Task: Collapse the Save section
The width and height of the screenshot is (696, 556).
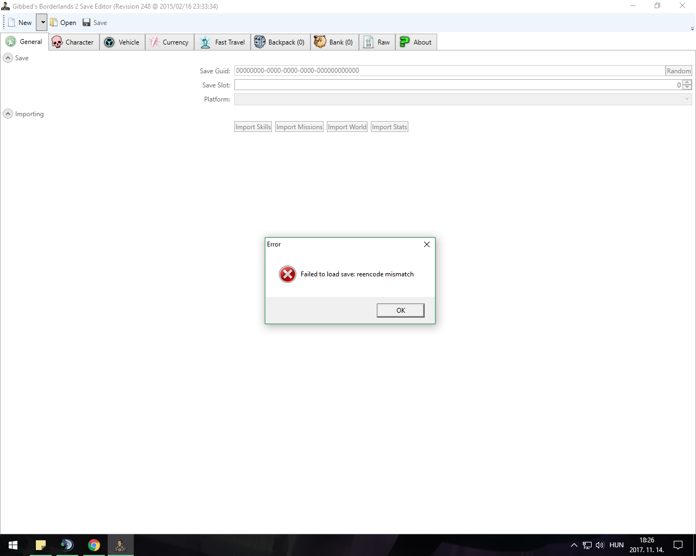Action: tap(8, 58)
